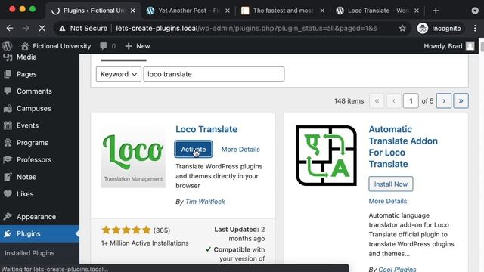Open More Details for Loco Translate
This screenshot has width=484, height=272.
click(x=240, y=150)
